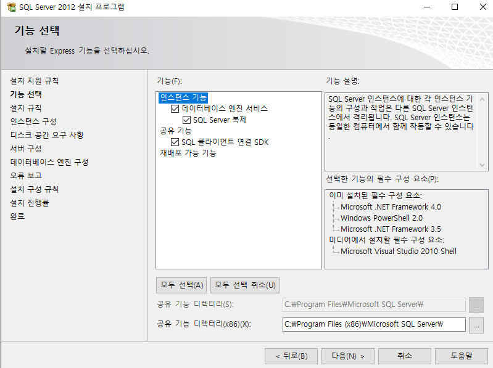Select 오류 보고 step in sidebar

pyautogui.click(x=26, y=176)
